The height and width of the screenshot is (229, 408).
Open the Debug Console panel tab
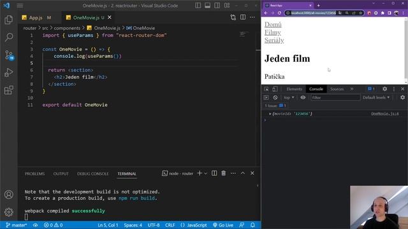93,174
